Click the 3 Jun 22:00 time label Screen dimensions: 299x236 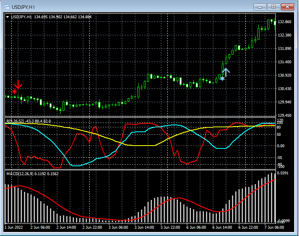(x=170, y=227)
